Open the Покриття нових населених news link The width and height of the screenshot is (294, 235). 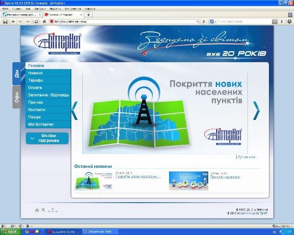tap(138, 177)
